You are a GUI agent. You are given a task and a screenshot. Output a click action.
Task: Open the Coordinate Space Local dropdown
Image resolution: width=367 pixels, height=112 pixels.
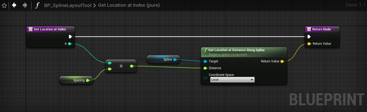point(232,80)
